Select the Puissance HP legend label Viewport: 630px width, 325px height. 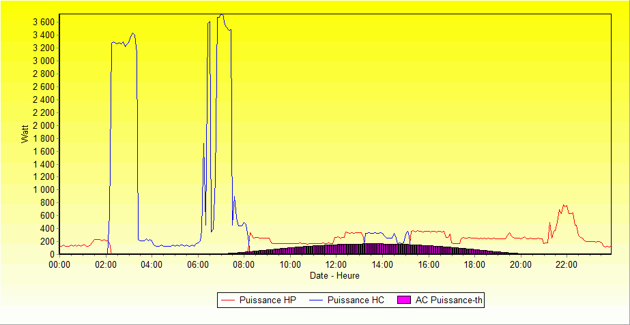[x=268, y=300]
